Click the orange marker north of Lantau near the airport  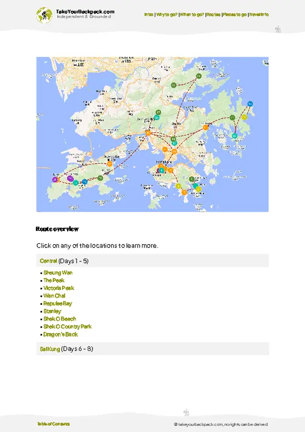(x=110, y=164)
